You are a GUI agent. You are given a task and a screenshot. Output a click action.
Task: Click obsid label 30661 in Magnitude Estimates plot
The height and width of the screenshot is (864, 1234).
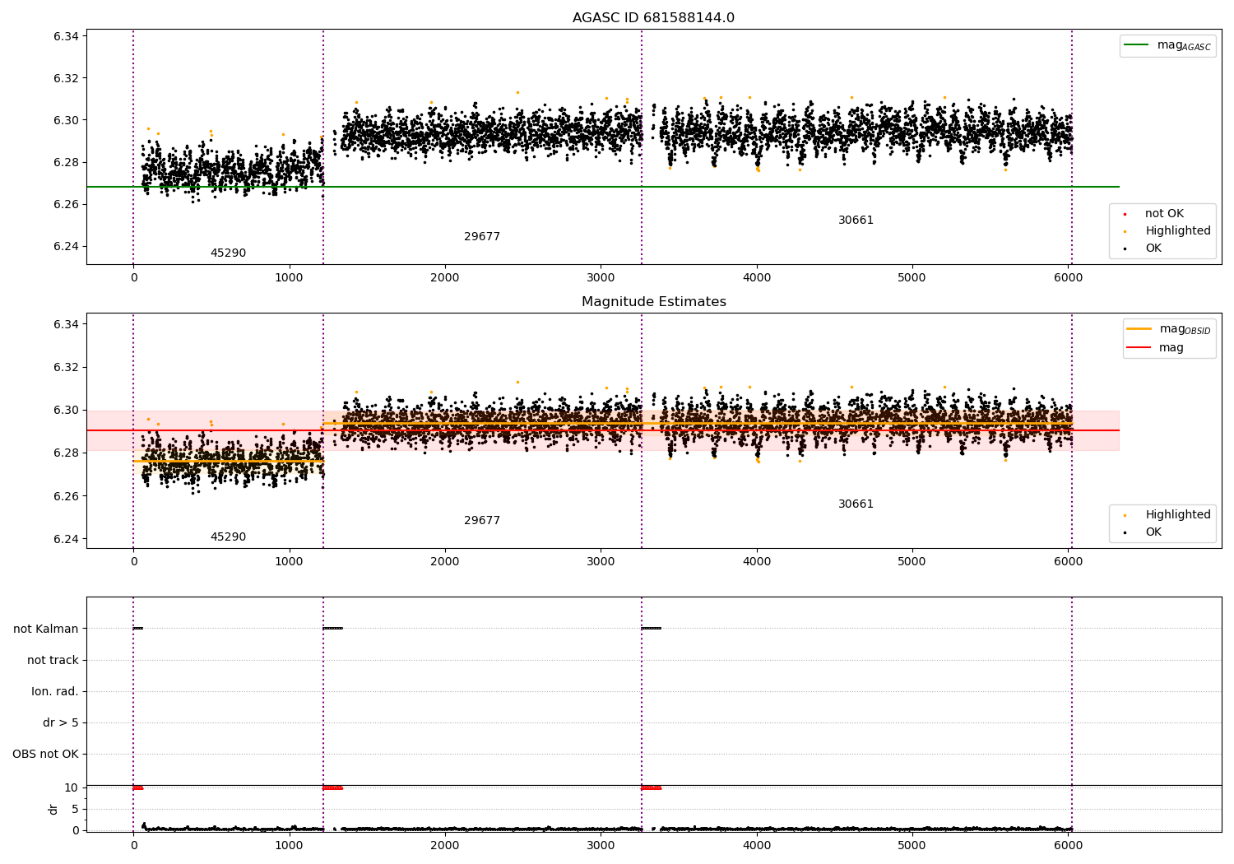coord(856,504)
